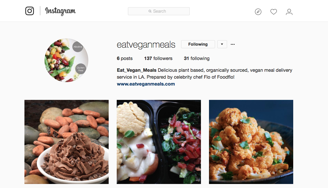
Task: Open the heart activity notifications icon
Action: [x=274, y=12]
